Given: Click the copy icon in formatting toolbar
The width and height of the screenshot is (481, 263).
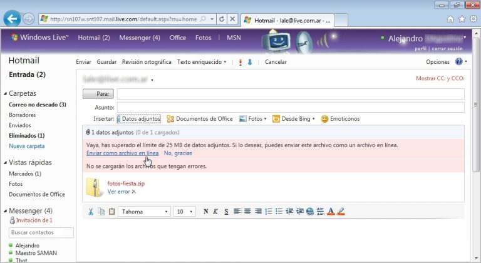Looking at the screenshot, I should [x=101, y=212].
